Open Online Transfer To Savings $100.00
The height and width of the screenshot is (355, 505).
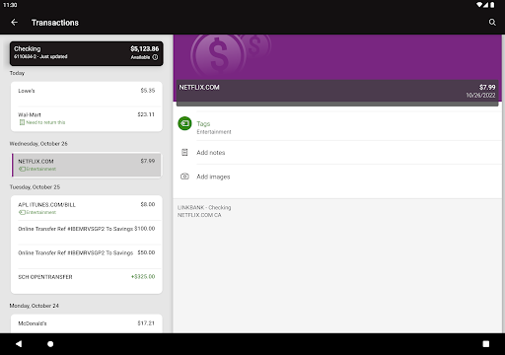[87, 232]
